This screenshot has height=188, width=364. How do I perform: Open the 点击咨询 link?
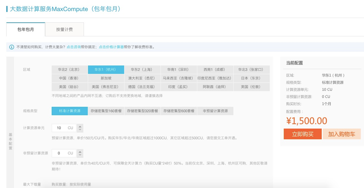pyautogui.click(x=74, y=47)
